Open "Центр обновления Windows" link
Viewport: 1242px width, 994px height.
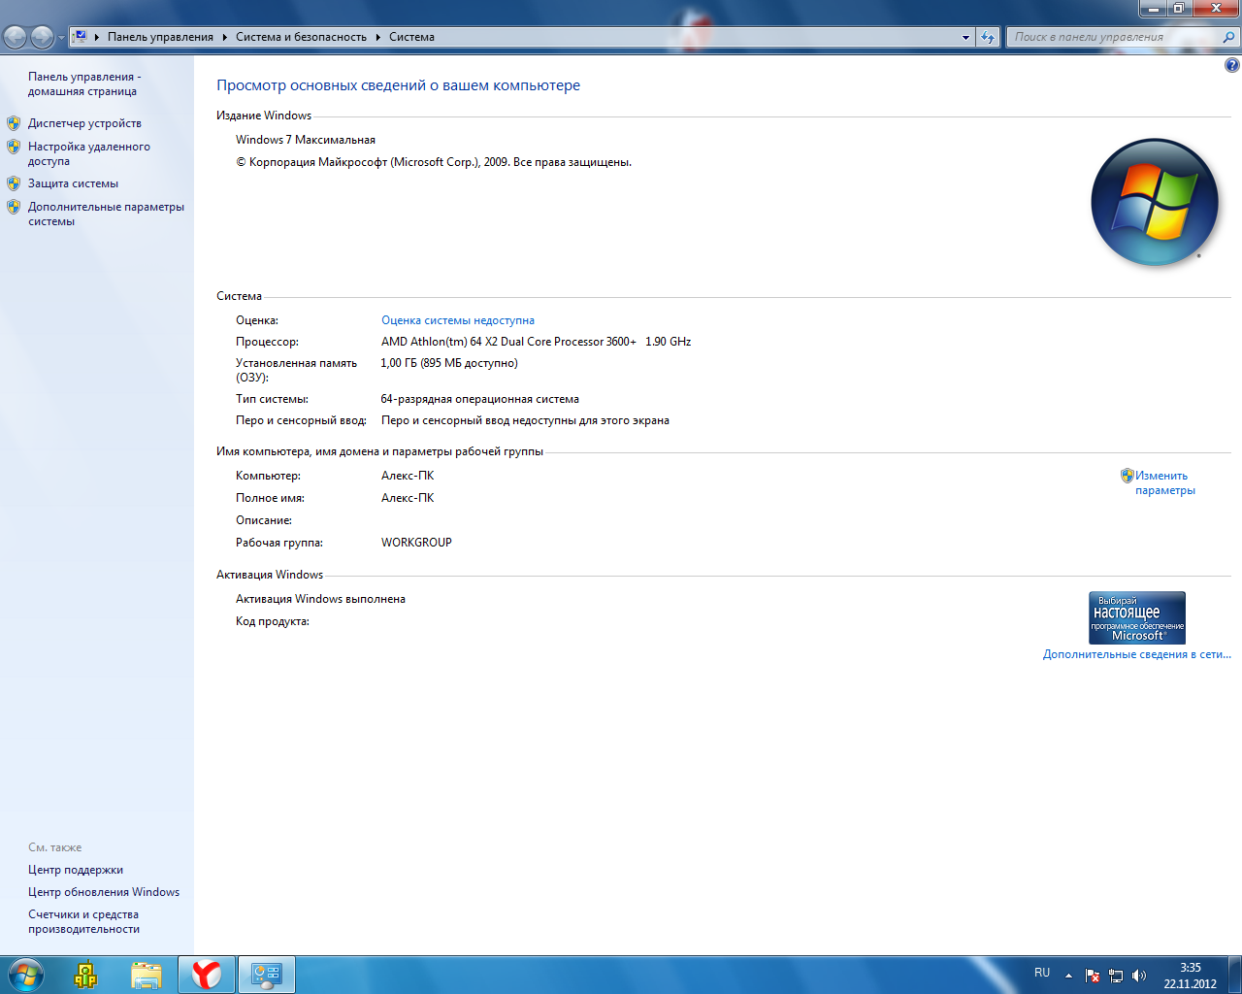click(x=104, y=892)
